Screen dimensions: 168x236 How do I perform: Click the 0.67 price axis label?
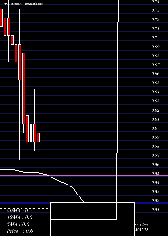pyautogui.click(x=155, y=65)
